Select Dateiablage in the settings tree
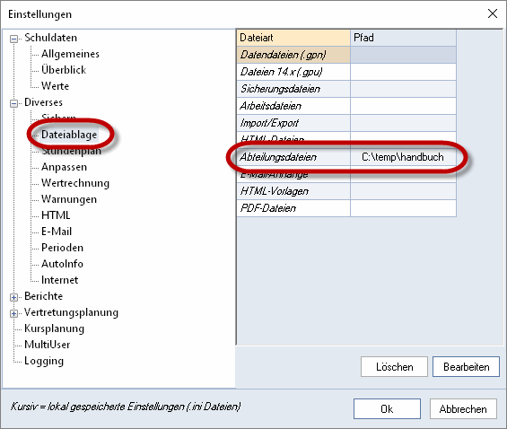Screen dimensions: 507x429 (69, 135)
